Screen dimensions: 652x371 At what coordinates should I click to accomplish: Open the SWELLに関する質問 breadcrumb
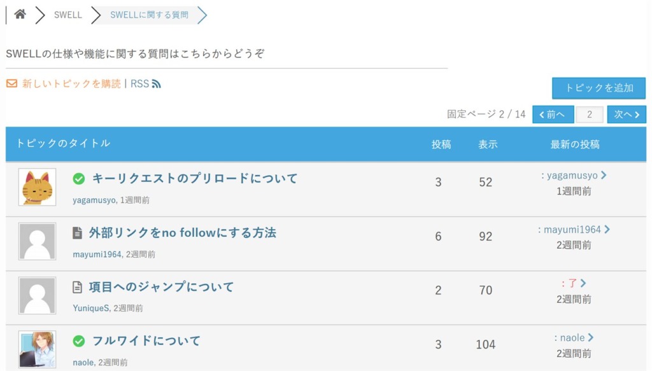(149, 15)
